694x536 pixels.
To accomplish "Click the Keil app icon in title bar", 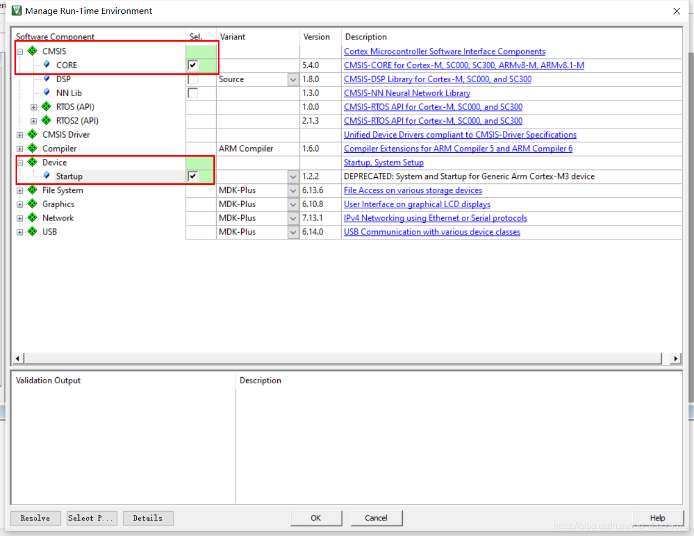I will [17, 11].
